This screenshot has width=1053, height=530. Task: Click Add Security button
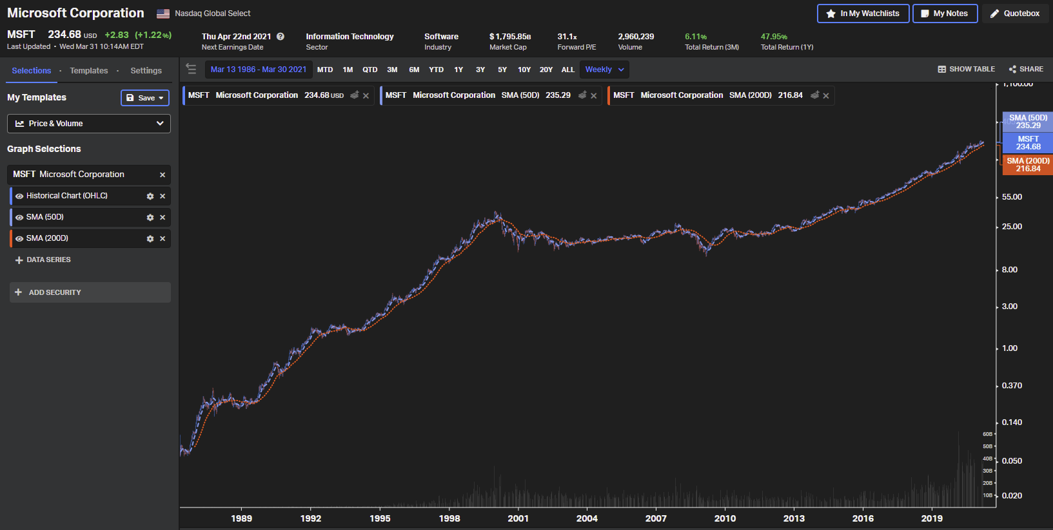tap(90, 292)
